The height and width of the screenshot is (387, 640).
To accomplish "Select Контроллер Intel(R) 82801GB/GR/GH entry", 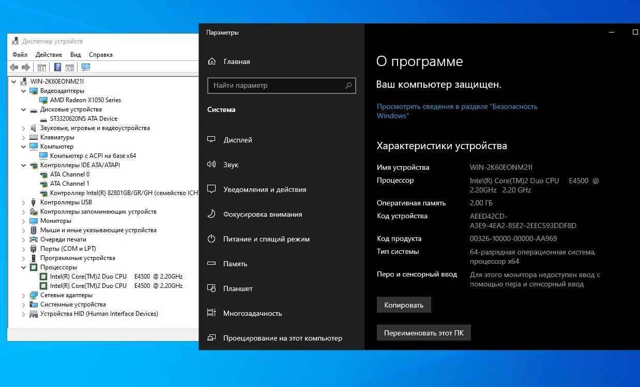I will coord(124,193).
